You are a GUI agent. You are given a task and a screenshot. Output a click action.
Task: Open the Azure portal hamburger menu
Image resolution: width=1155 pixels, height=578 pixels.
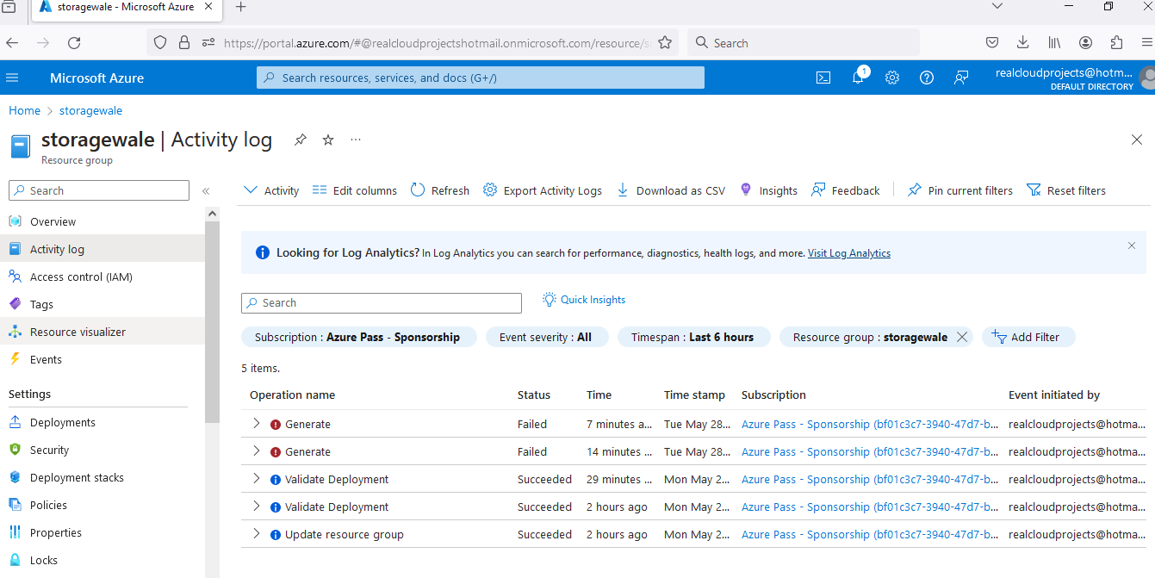tap(12, 78)
